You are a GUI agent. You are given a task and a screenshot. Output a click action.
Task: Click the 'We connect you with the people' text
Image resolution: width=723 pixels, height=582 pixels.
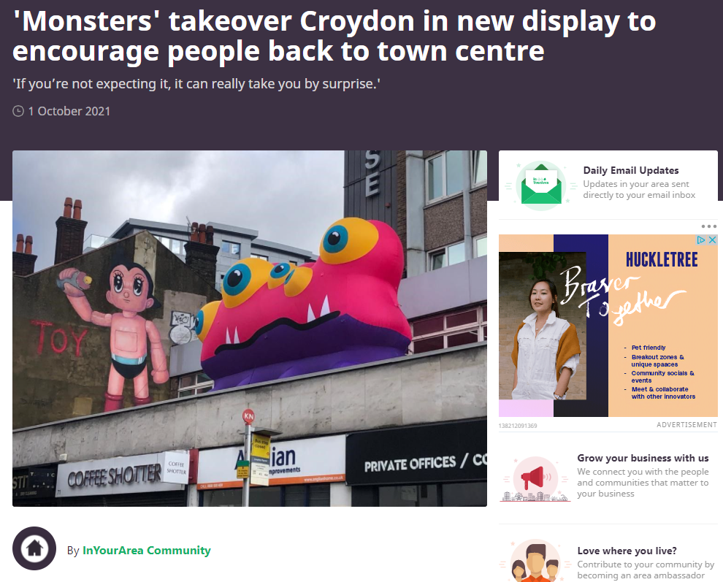[643, 483]
